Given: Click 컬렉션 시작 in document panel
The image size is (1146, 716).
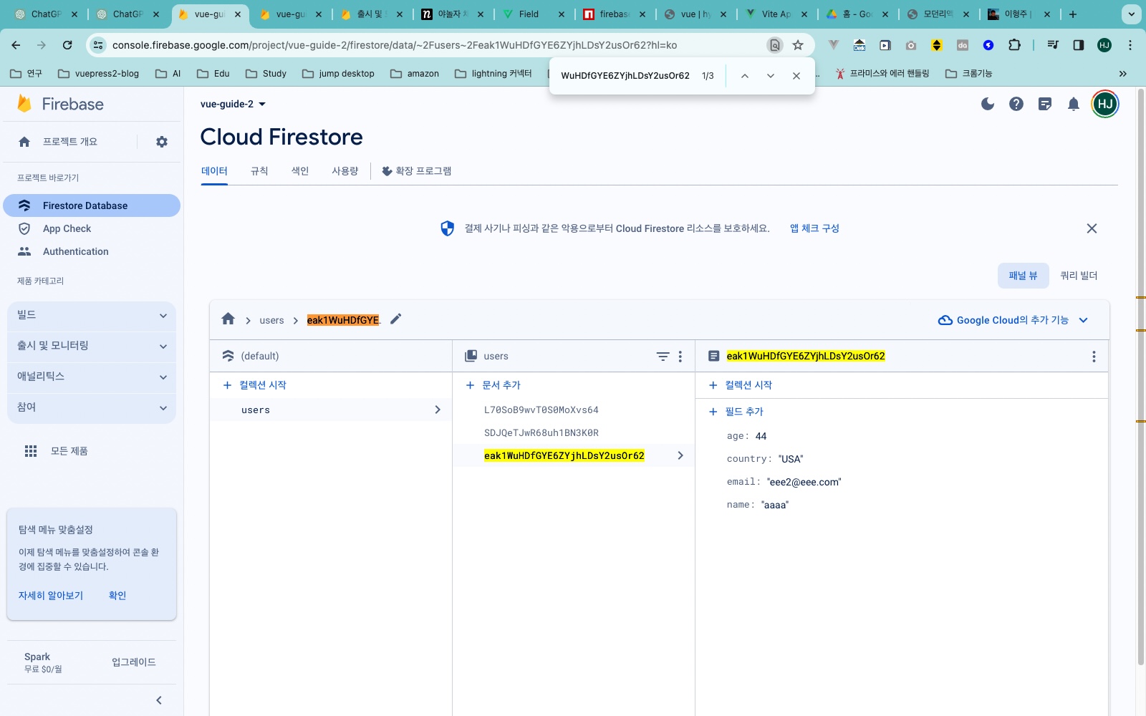Looking at the screenshot, I should click(x=741, y=385).
